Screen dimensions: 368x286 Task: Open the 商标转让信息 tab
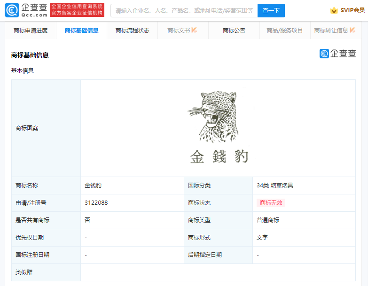tap(331, 31)
